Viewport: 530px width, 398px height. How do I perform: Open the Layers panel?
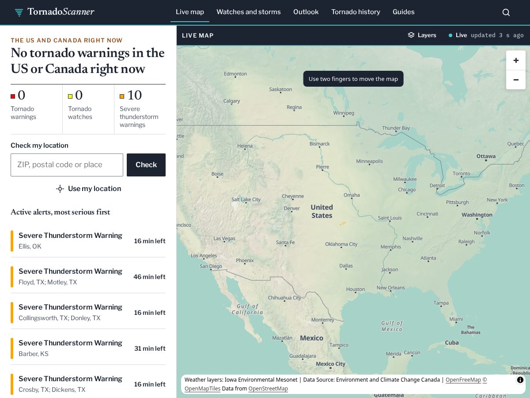422,35
